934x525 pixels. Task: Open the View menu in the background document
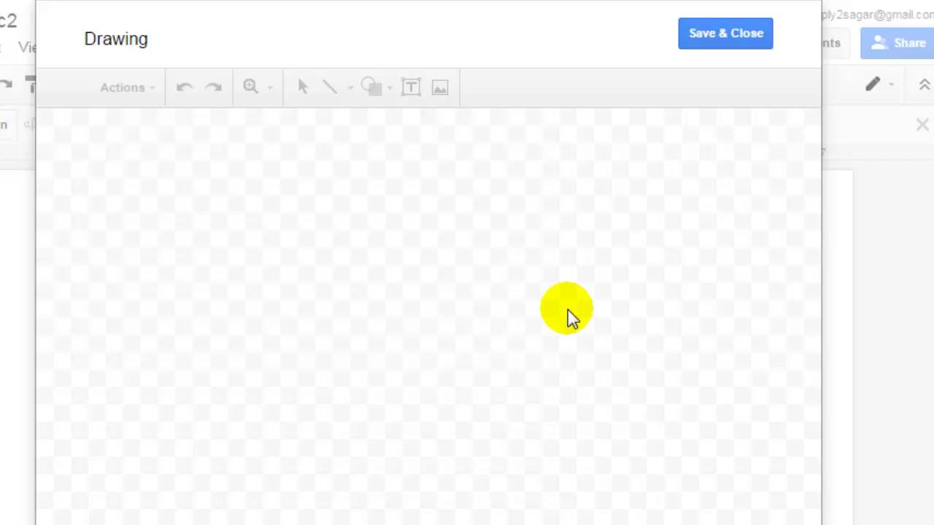pyautogui.click(x=28, y=47)
